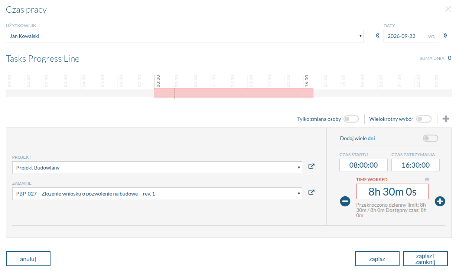Screen dimensions: 456x271
Task: Click the 03:00 tick on timeline
Action: click(x=65, y=81)
